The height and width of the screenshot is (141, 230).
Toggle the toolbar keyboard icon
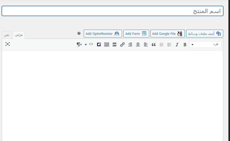[107, 44]
